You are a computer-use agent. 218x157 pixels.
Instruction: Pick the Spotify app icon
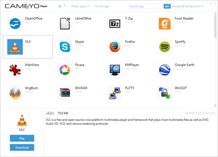coord(165,47)
